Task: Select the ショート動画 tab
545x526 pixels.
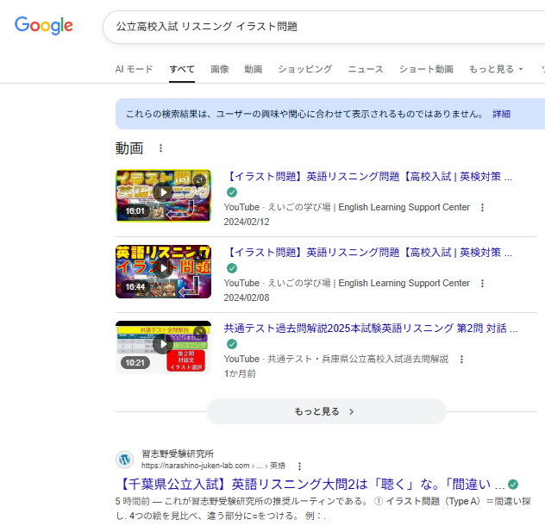Action: click(x=426, y=69)
